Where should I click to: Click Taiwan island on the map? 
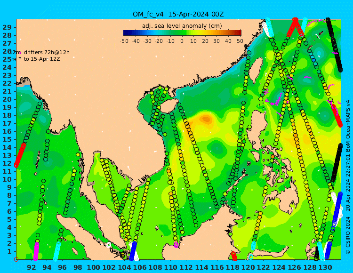pos(256,71)
